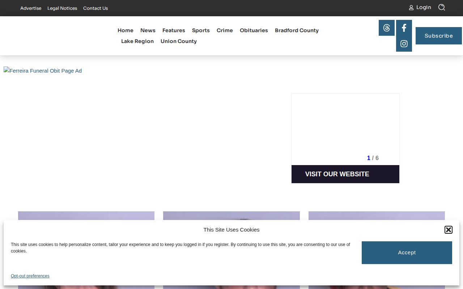Click the ad slideshow image area
Image resolution: width=463 pixels, height=289 pixels.
click(x=345, y=129)
